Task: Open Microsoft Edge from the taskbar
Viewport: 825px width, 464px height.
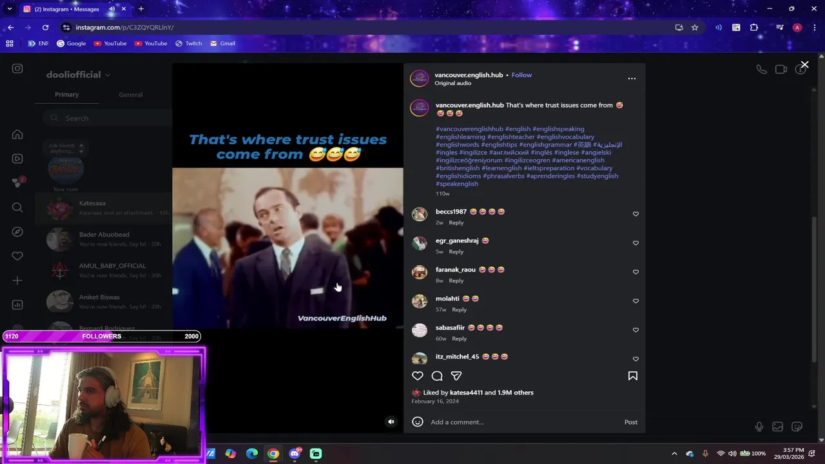Action: click(252, 454)
